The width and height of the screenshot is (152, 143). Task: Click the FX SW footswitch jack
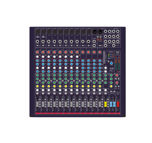105,45
